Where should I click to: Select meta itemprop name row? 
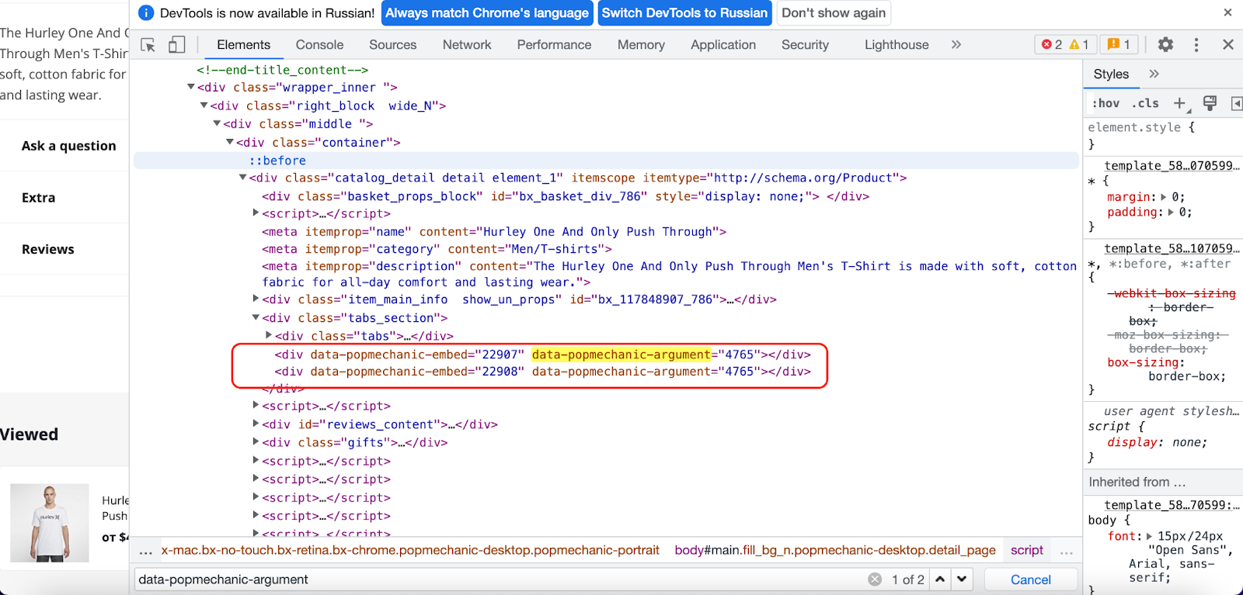click(x=494, y=231)
